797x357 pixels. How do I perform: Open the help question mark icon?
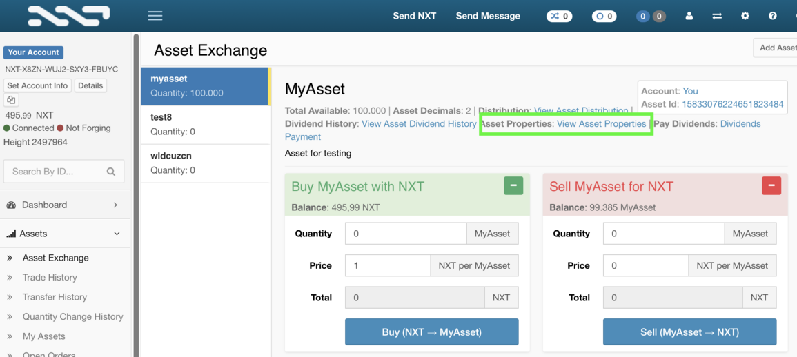[773, 16]
